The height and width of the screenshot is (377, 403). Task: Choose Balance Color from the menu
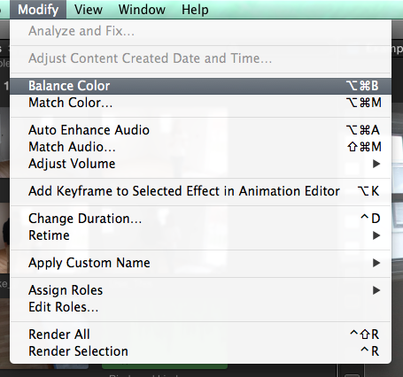[x=200, y=86]
